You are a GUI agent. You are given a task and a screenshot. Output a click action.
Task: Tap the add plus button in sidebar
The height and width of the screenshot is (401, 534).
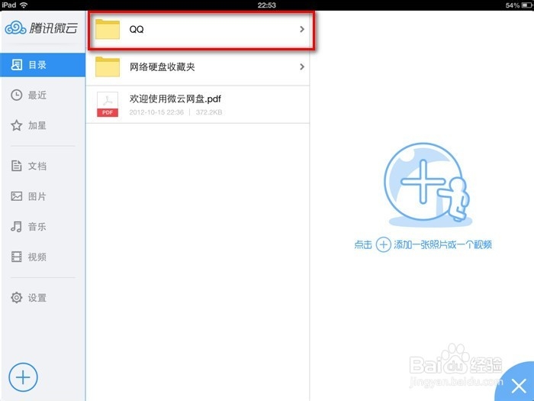coord(23,377)
